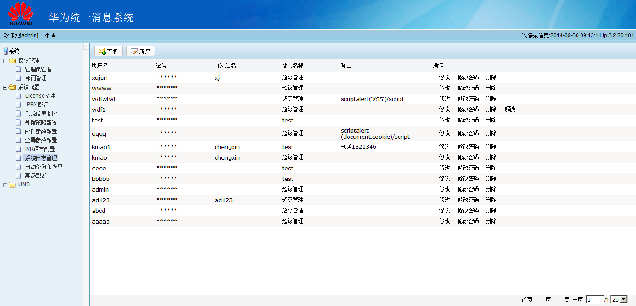Click the page icon beside License文件
Image resolution: width=636 pixels, height=306 pixels.
click(19, 96)
